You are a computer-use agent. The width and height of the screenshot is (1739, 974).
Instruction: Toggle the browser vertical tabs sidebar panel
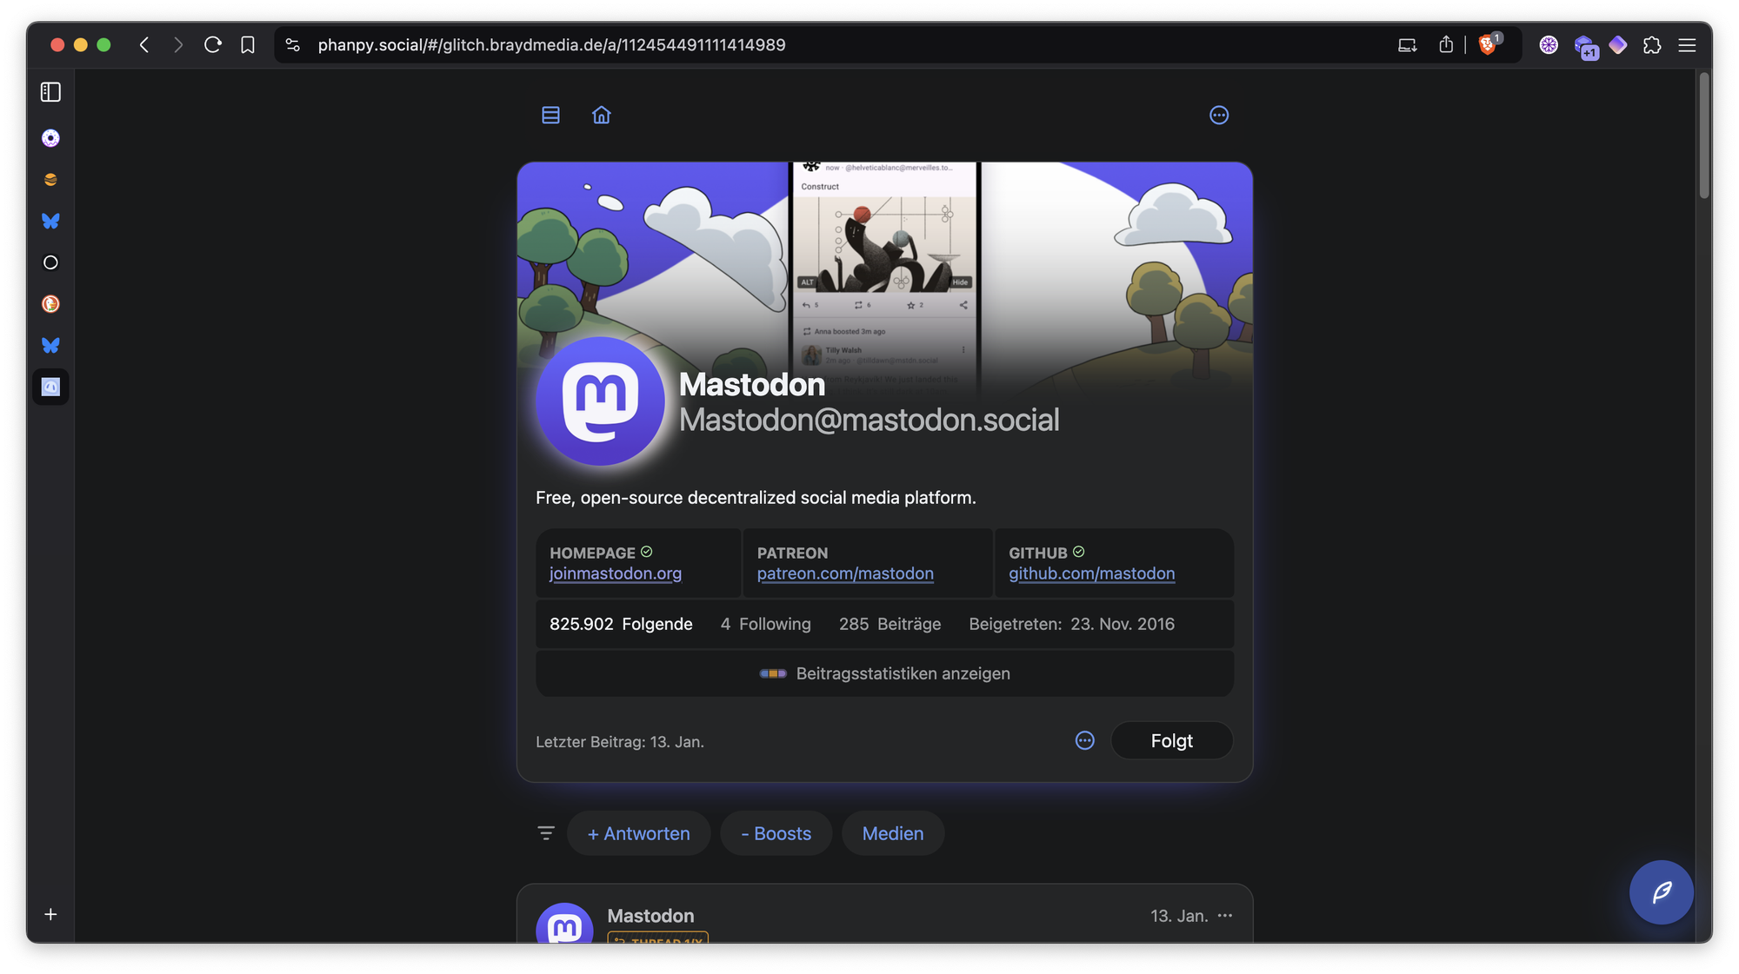(x=50, y=92)
